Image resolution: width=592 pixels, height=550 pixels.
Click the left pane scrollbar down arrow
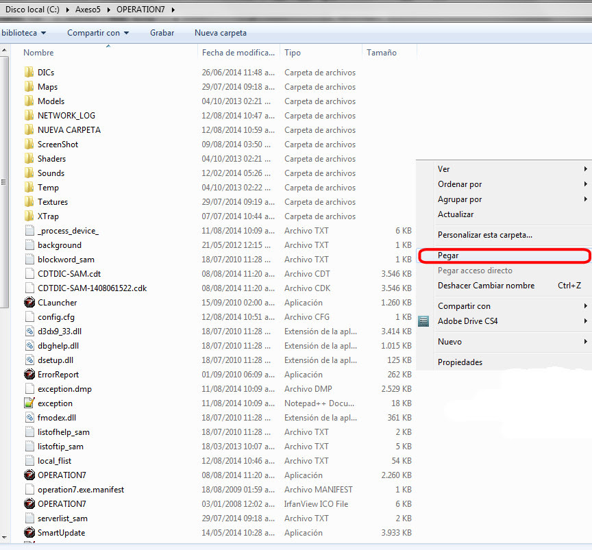point(4,537)
